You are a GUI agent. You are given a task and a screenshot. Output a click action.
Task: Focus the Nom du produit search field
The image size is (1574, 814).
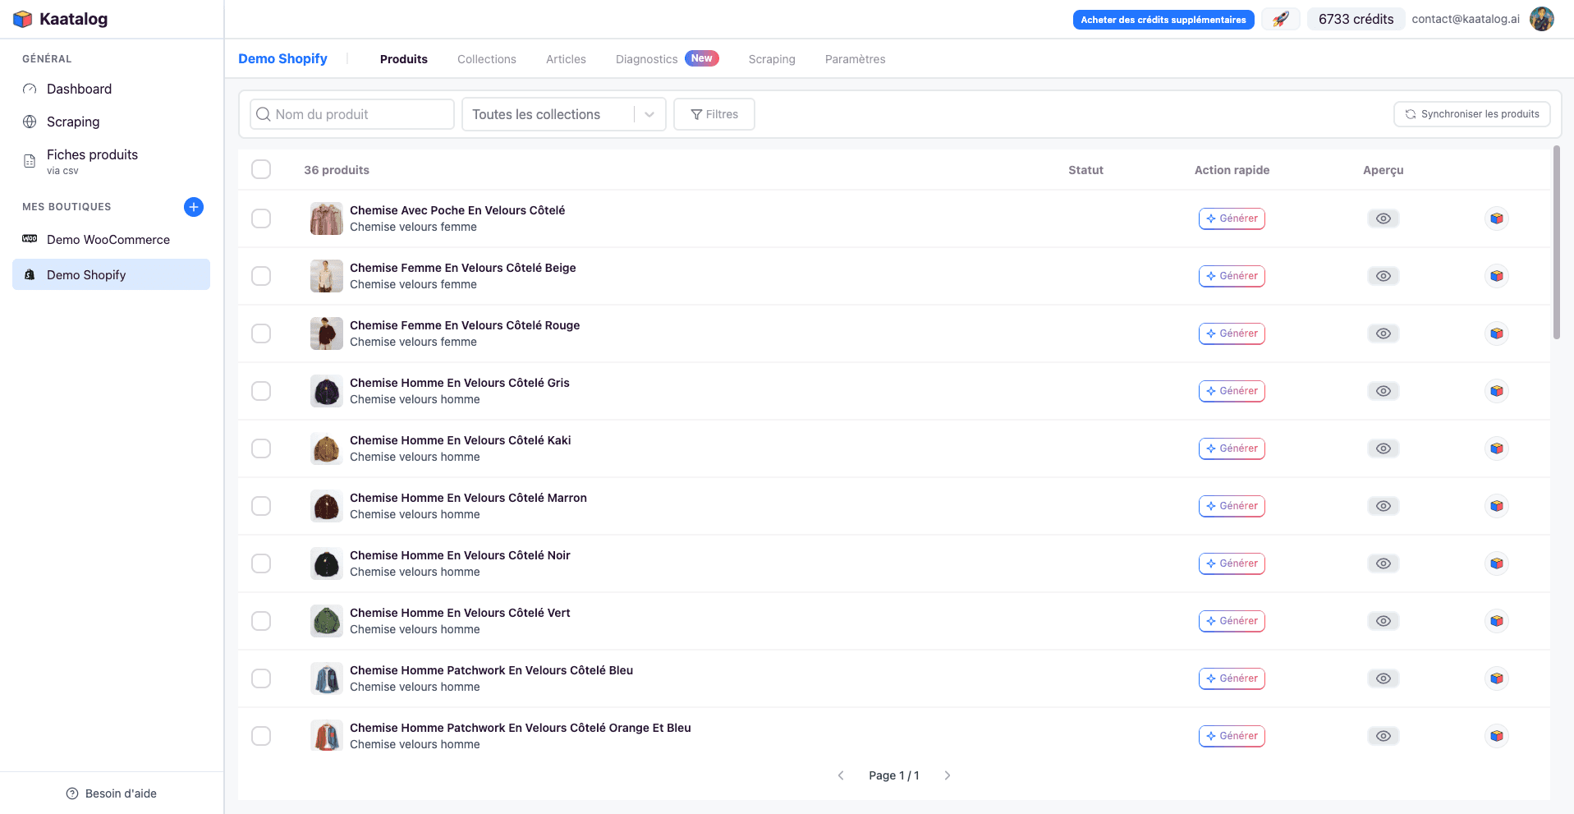[351, 114]
